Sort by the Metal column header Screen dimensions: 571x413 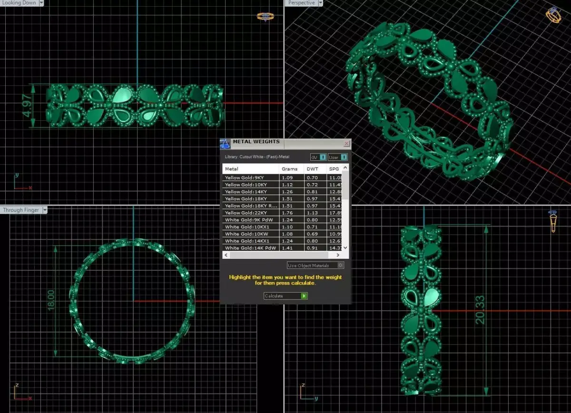click(x=251, y=168)
